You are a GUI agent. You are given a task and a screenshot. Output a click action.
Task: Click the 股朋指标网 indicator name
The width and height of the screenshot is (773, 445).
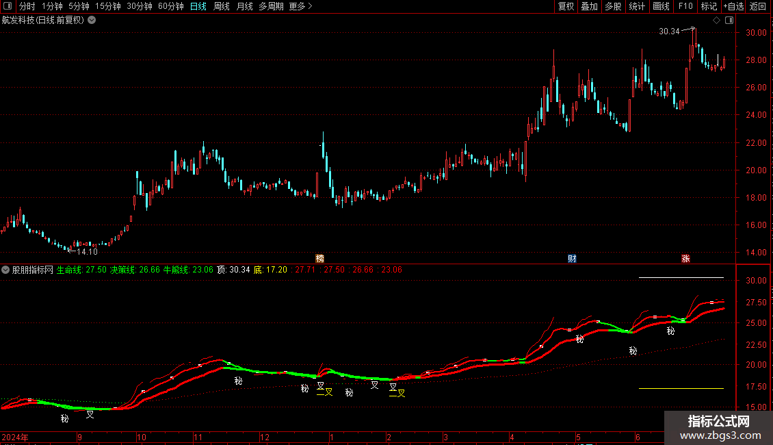33,270
